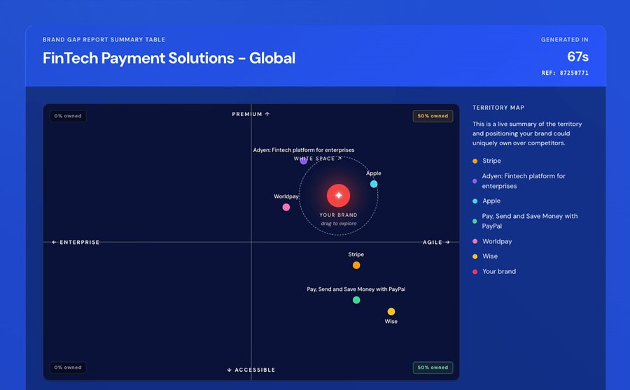The width and height of the screenshot is (630, 390).
Task: Click the Wise label below yellow dot
Action: point(391,322)
